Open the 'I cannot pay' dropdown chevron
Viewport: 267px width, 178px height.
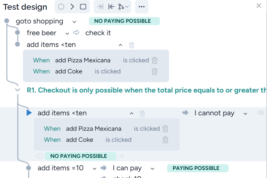(245, 114)
